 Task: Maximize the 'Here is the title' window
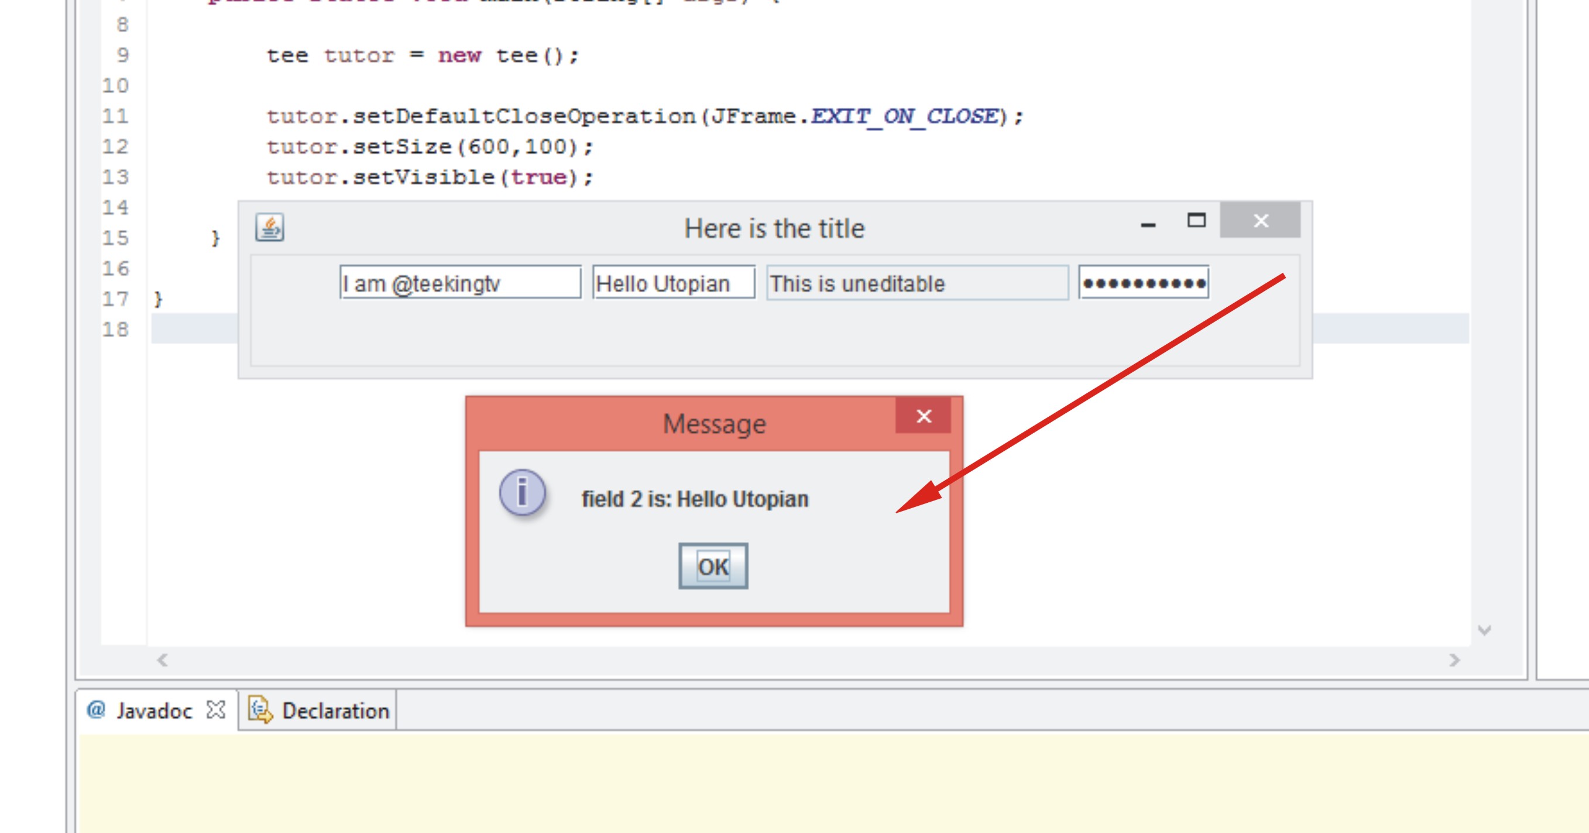click(1196, 221)
